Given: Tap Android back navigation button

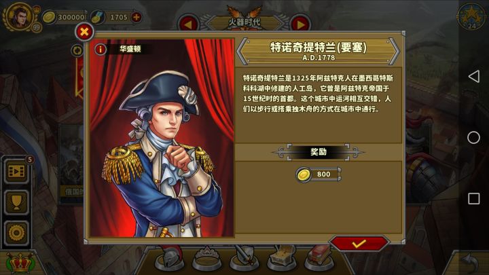Looking at the screenshot, I should [x=474, y=76].
